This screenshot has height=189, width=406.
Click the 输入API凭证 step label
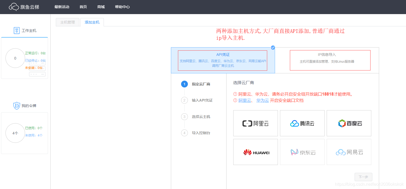click(x=202, y=100)
